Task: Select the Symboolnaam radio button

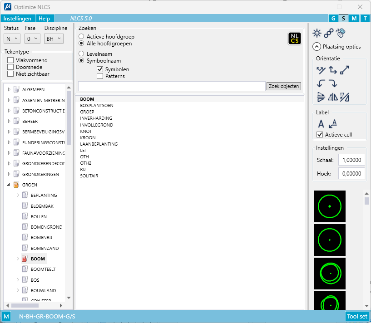Action: pyautogui.click(x=81, y=60)
